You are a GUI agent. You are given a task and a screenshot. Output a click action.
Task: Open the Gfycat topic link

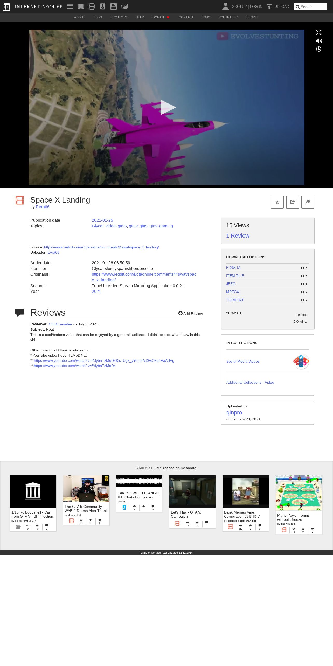click(x=98, y=226)
